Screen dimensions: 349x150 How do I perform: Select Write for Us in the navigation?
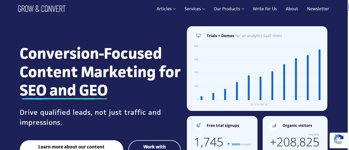(x=265, y=8)
